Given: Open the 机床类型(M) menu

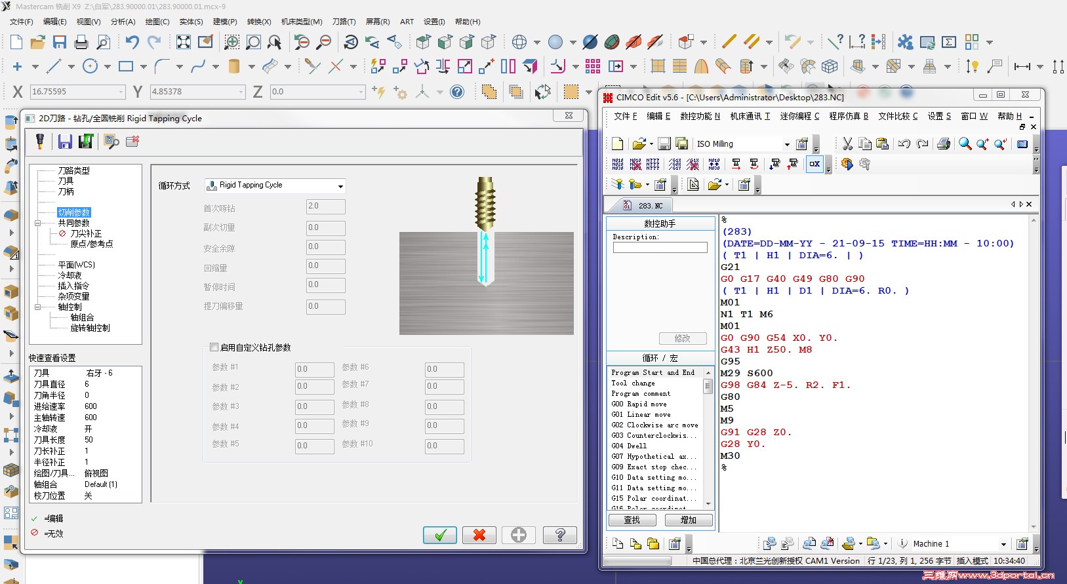Looking at the screenshot, I should tap(302, 22).
